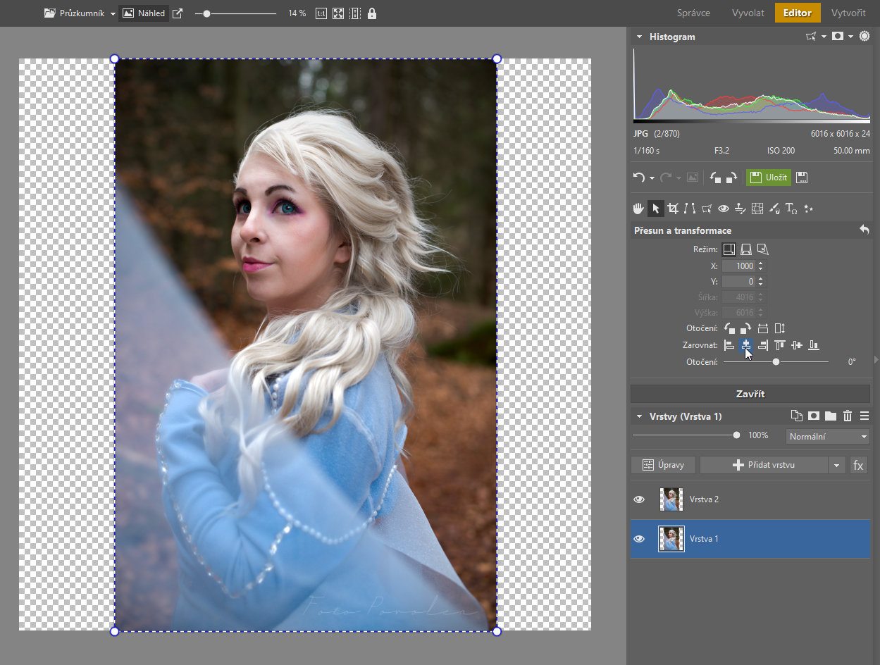The width and height of the screenshot is (880, 665).
Task: Click the fit-to-height zoom icon
Action: click(355, 13)
